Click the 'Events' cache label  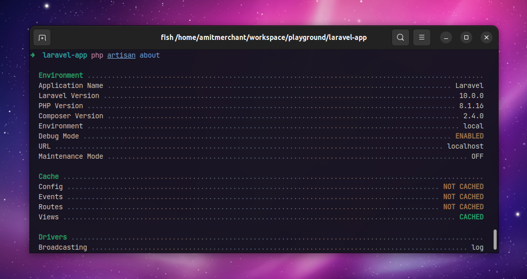click(x=51, y=197)
